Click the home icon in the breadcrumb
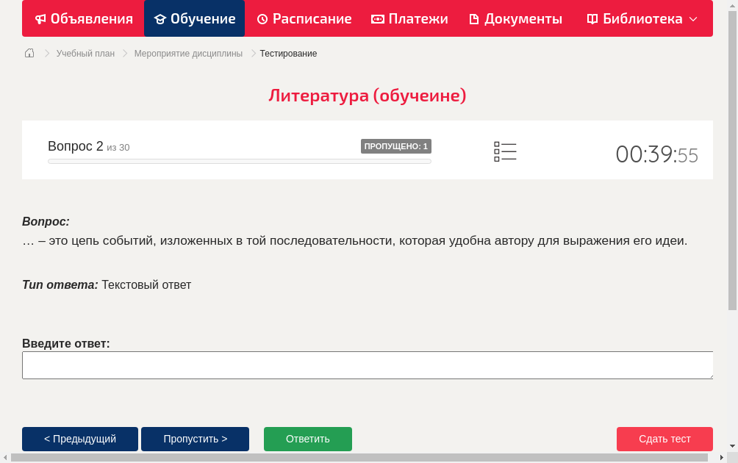 (29, 53)
